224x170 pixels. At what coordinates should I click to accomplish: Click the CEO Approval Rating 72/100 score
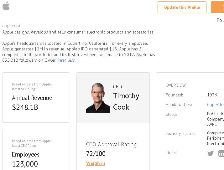point(96,154)
